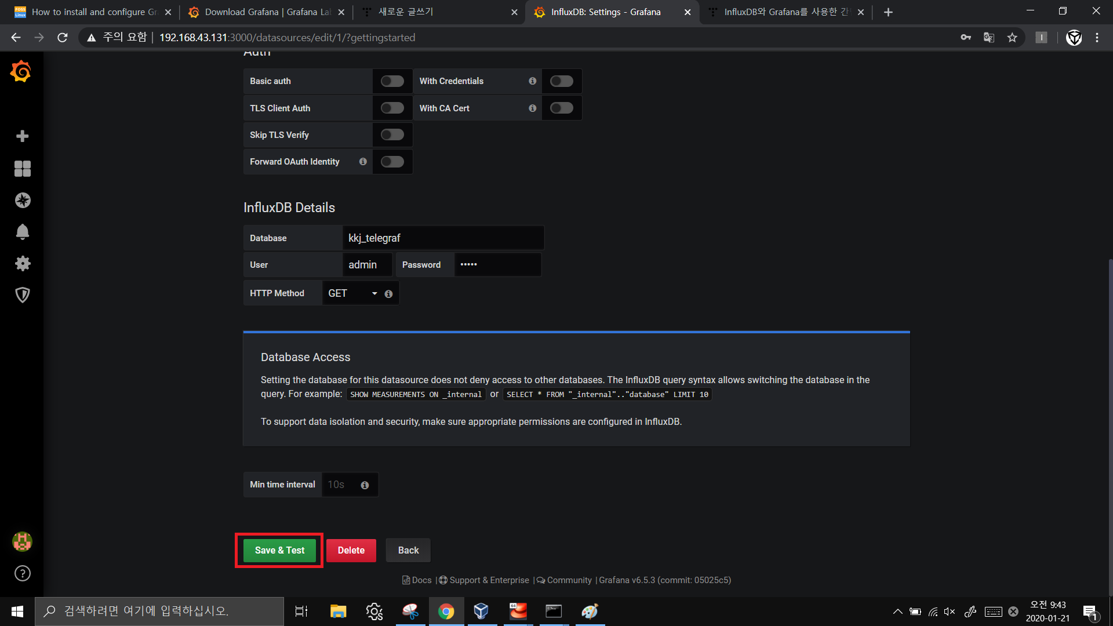
Task: Bookmark this page with star icon
Action: (x=1012, y=38)
